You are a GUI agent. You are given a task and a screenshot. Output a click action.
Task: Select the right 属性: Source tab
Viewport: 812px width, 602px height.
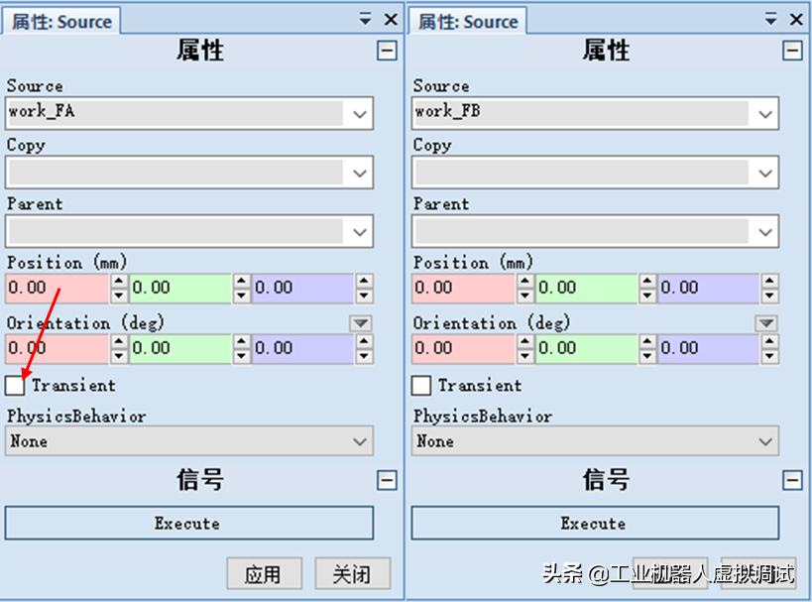tap(468, 21)
